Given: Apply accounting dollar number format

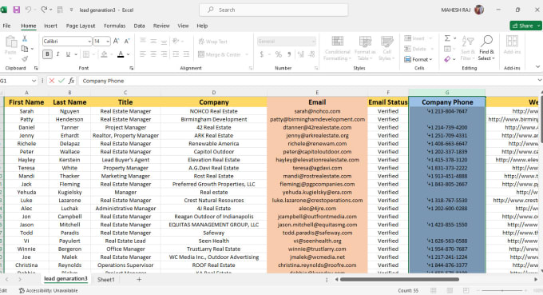Looking at the screenshot, I should click(262, 54).
